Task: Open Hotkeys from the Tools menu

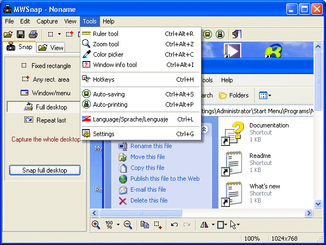Action: coord(141,79)
